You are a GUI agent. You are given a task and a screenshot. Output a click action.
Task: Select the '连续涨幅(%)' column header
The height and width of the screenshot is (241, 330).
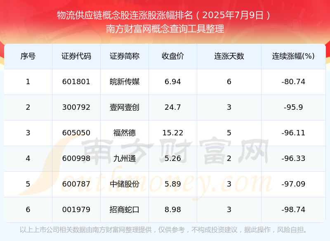click(293, 56)
